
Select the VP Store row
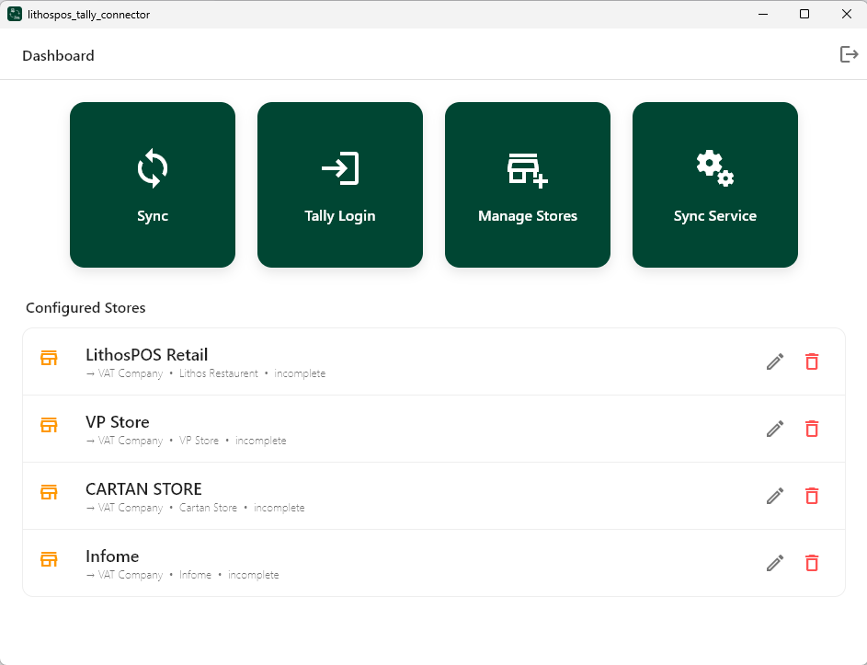coord(434,429)
